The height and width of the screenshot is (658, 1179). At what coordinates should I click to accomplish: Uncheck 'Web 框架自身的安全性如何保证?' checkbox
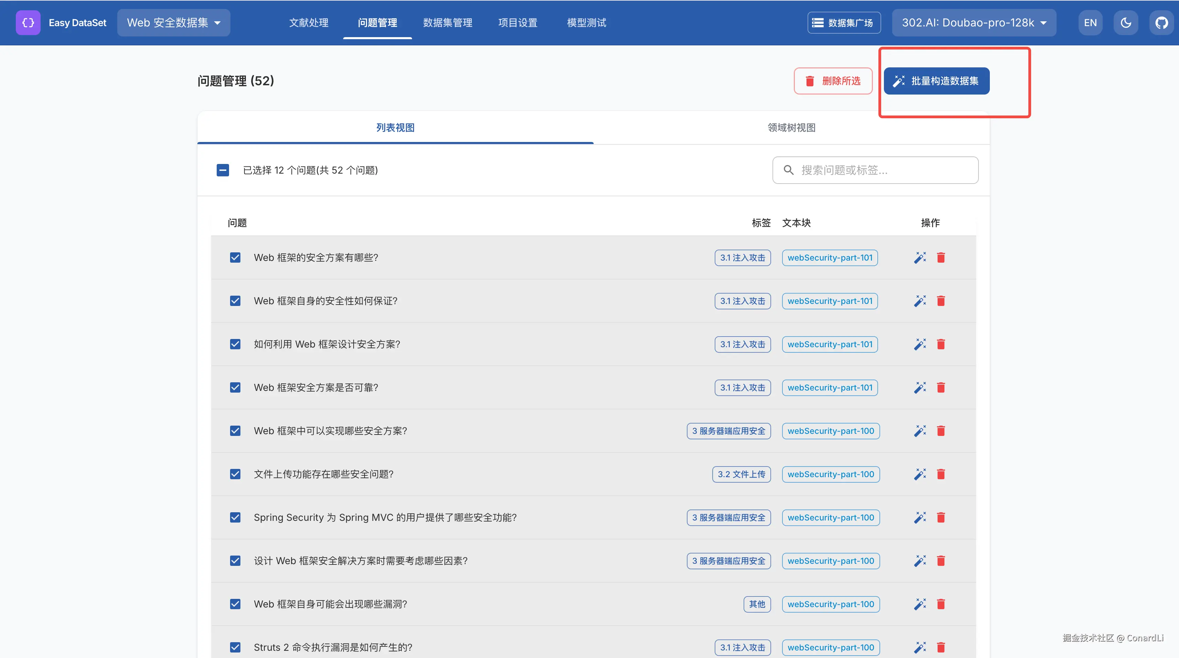[235, 301]
